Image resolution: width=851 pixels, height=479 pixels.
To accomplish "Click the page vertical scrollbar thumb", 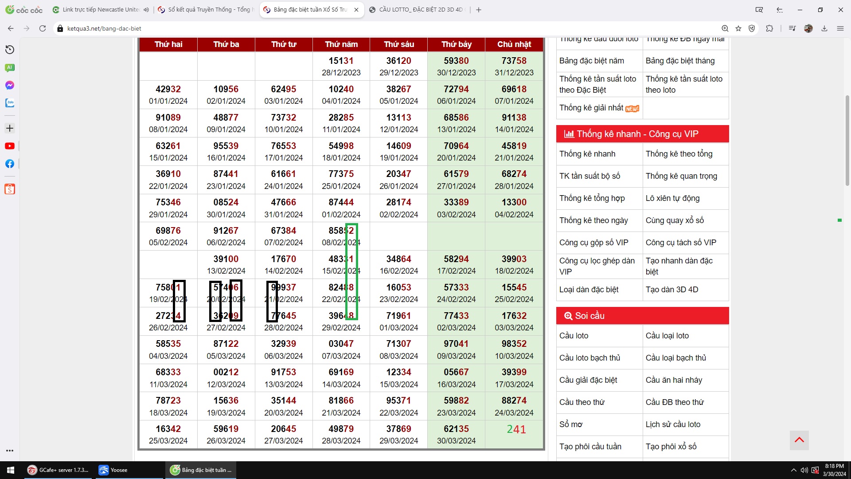I will coord(847,140).
